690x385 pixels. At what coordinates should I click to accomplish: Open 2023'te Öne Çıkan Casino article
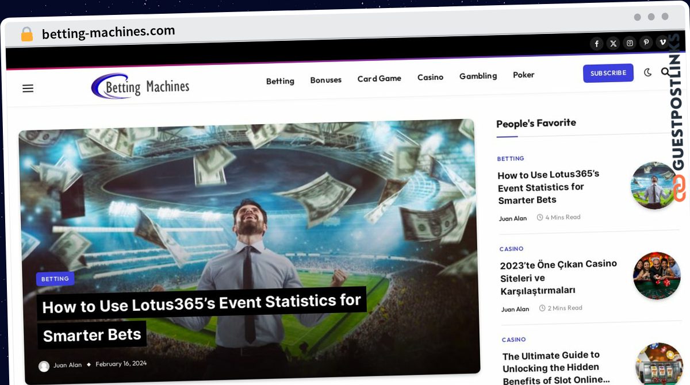[558, 278]
